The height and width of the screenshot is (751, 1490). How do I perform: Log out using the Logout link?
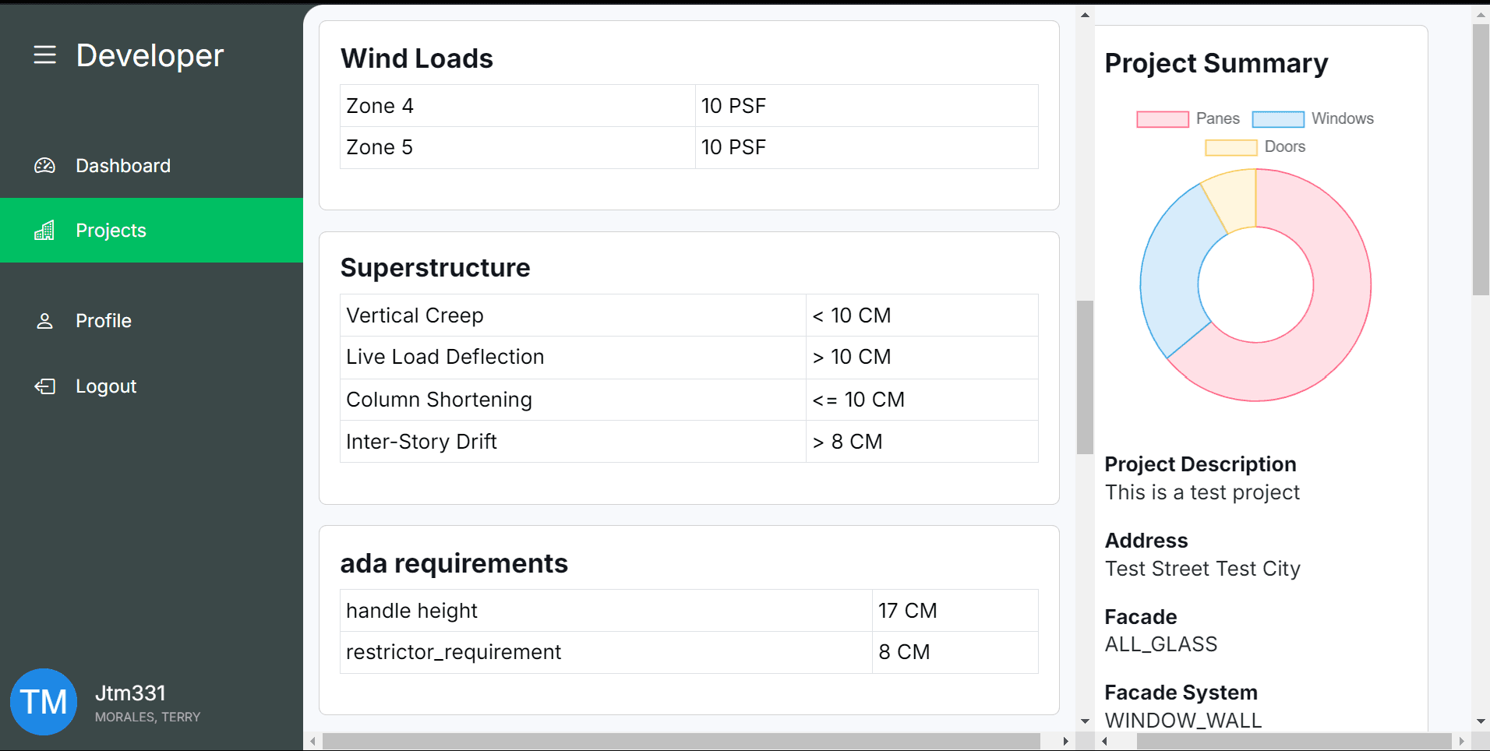tap(106, 386)
